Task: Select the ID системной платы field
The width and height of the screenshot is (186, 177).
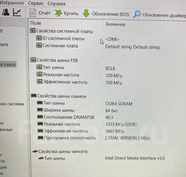Action: pos(64,38)
